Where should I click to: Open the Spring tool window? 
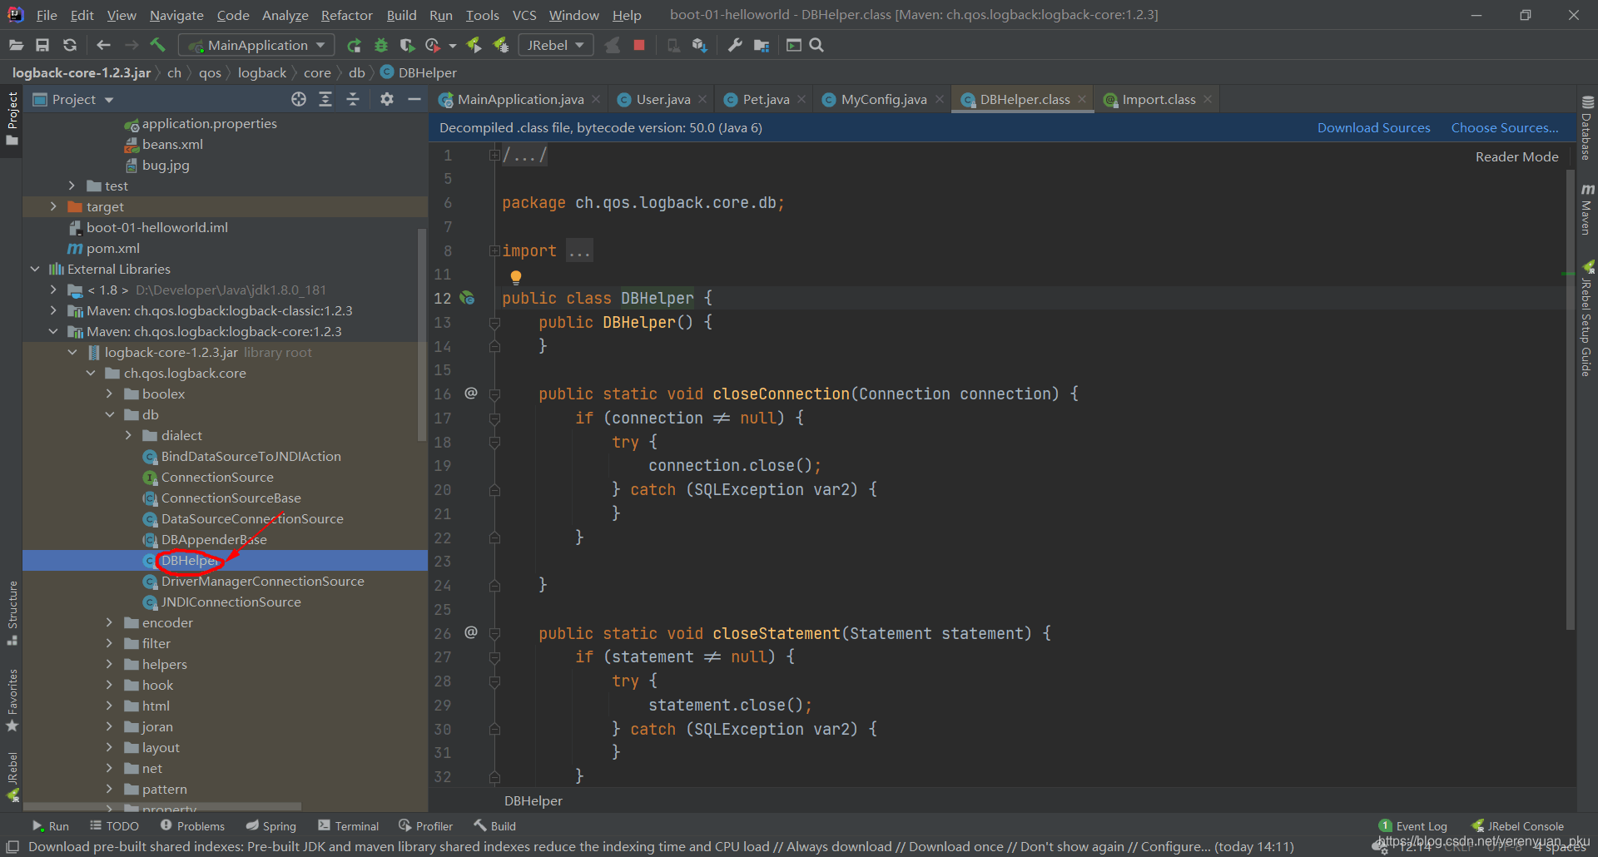(x=271, y=825)
